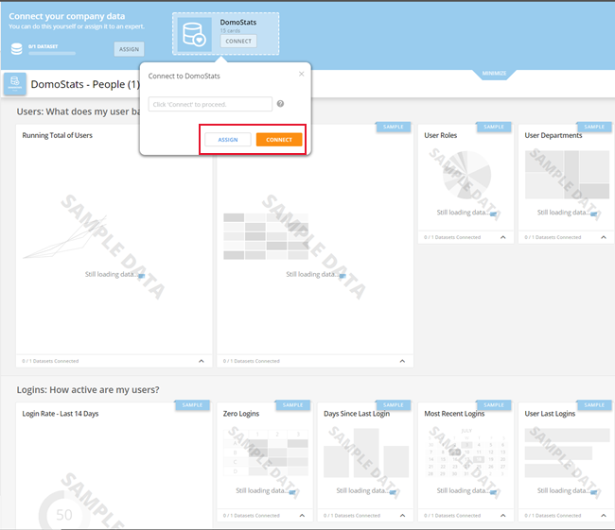This screenshot has width=615, height=530.
Task: Expand the Days Since Last Login card chevron
Action: point(402,515)
